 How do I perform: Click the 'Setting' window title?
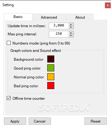click(8, 5)
